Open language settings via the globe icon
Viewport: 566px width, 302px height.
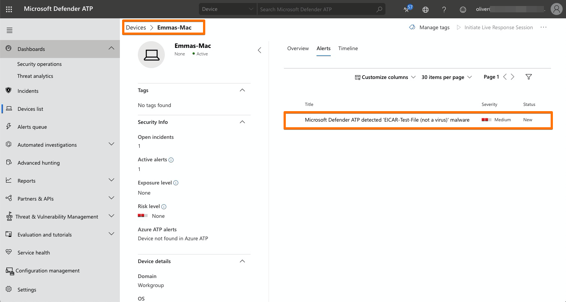(x=425, y=9)
